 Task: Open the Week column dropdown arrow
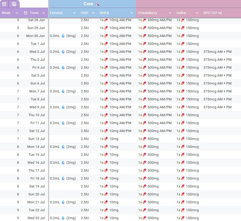point(17,13)
